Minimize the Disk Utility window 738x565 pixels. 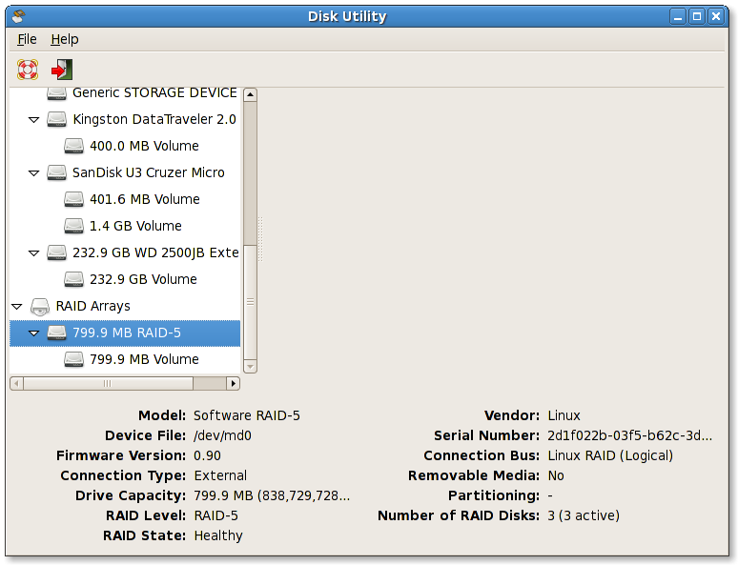678,17
